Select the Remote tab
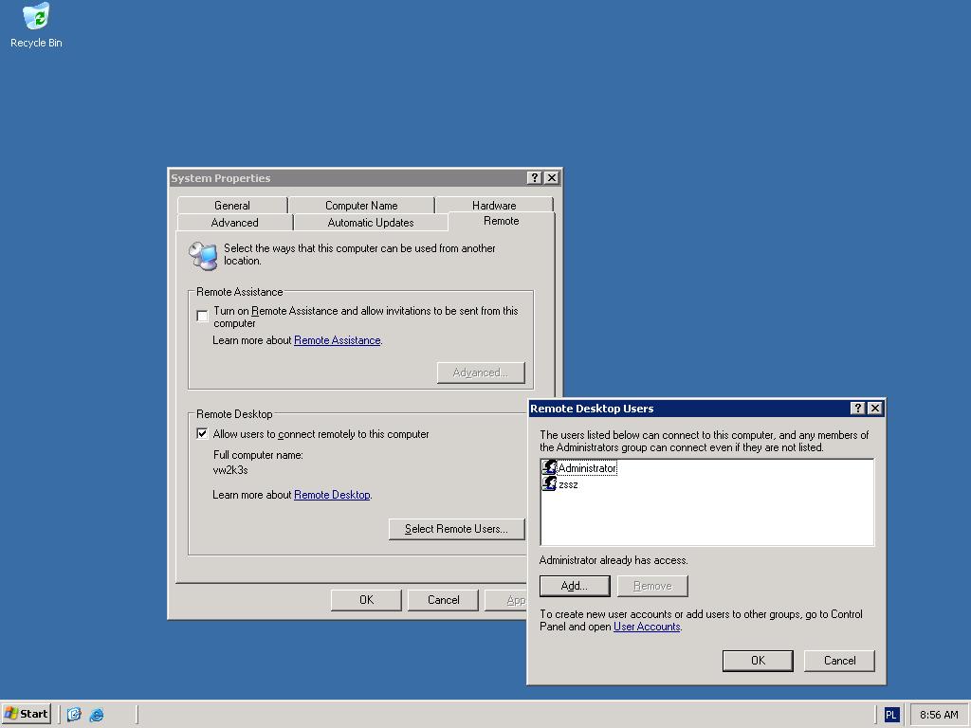Viewport: 971px width, 728px height. click(502, 221)
